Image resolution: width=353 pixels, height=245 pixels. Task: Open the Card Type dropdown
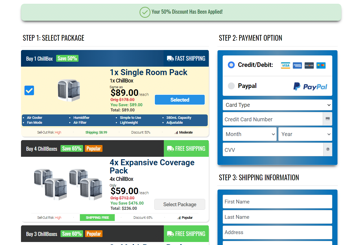point(277,105)
